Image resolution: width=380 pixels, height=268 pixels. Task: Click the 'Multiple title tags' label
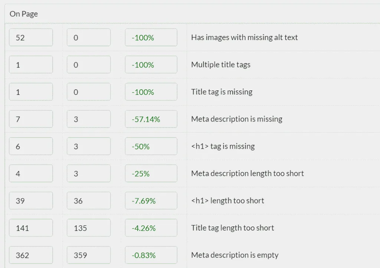point(221,64)
